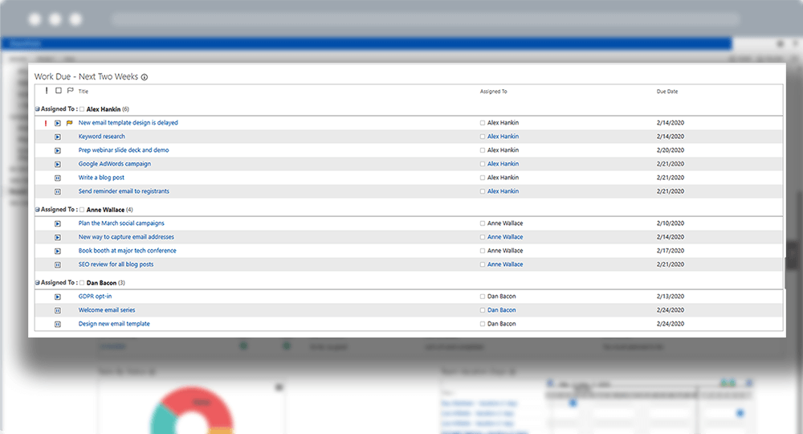Click status icon for SEO review for all blog posts
Screen dimensions: 803x434
pos(58,264)
